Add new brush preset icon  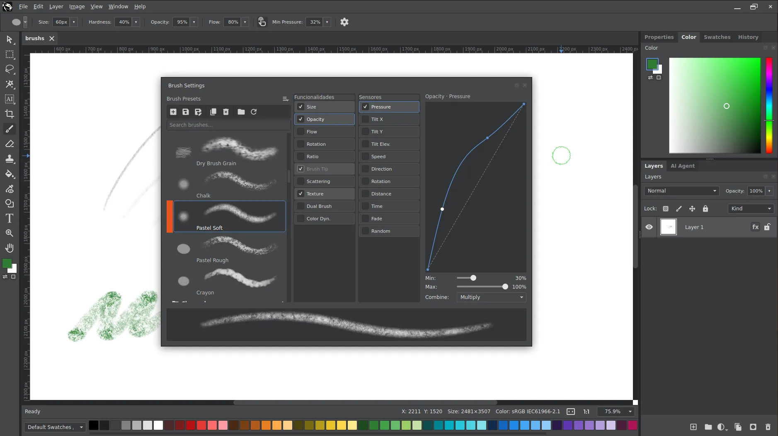tap(173, 112)
